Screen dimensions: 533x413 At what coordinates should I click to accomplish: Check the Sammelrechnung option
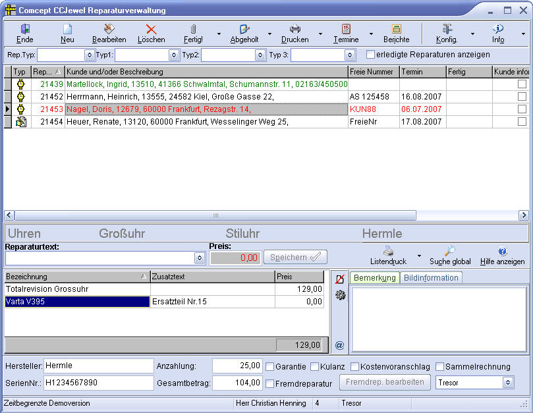coord(439,367)
